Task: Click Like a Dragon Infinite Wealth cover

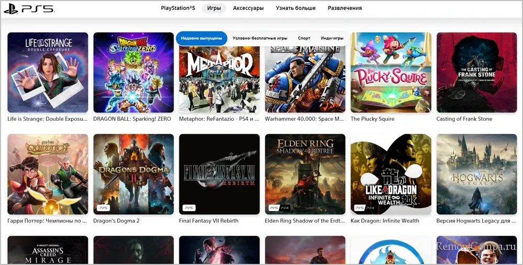Action: click(x=391, y=174)
